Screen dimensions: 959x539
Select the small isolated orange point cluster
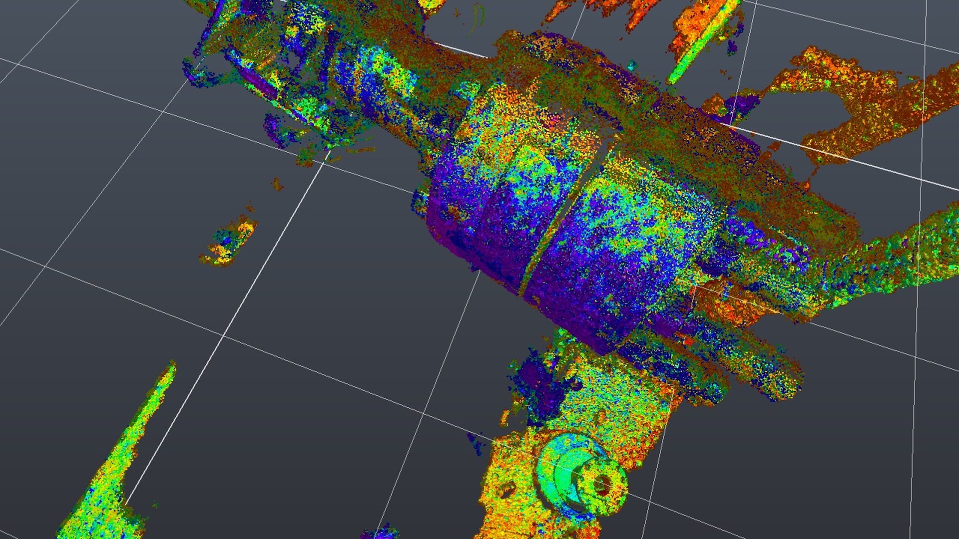tap(228, 241)
